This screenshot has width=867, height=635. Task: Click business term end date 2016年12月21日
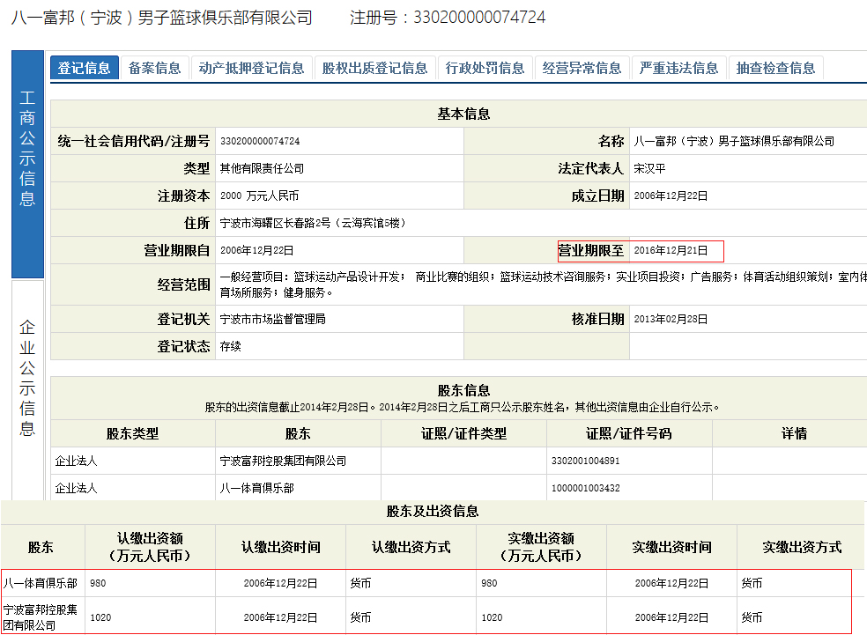(671, 250)
